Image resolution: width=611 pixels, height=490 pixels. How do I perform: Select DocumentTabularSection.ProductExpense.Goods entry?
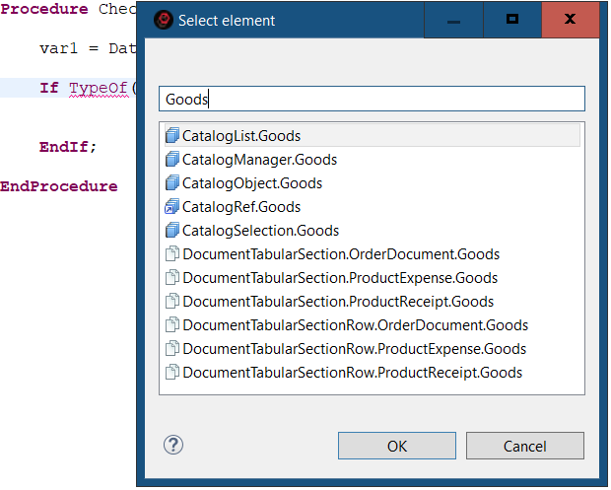pos(340,278)
